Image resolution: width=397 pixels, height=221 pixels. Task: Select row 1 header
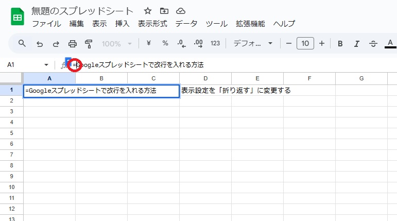pos(11,90)
